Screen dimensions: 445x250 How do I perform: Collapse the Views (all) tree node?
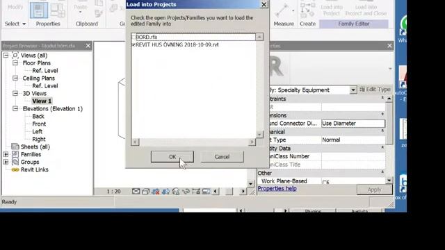[x=6, y=56]
